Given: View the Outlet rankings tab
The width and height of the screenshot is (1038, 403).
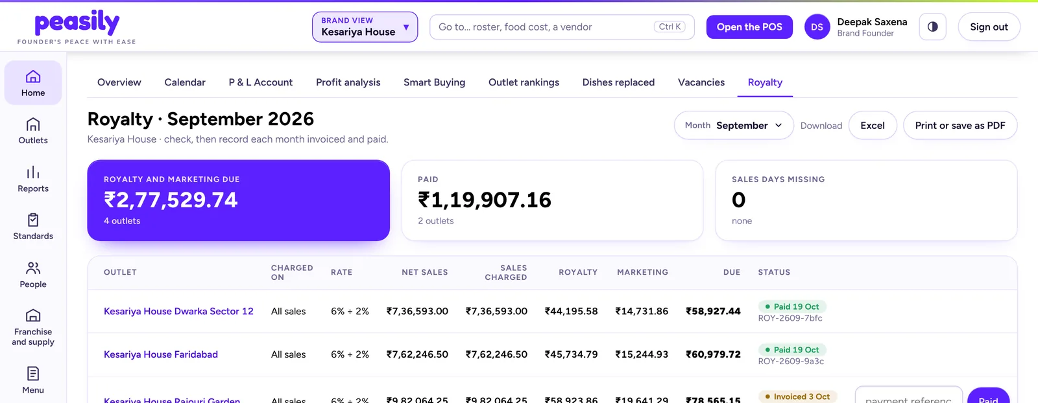Looking at the screenshot, I should pos(524,82).
